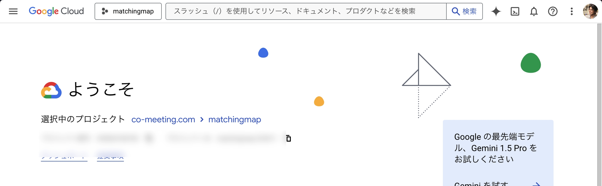
Task: Click the account profile avatar
Action: pos(590,11)
